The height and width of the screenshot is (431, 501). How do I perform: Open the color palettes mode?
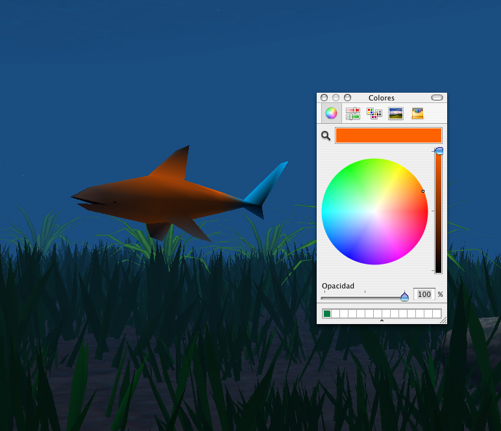tap(374, 113)
